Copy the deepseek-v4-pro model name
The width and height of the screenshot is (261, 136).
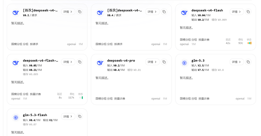pos(164,62)
